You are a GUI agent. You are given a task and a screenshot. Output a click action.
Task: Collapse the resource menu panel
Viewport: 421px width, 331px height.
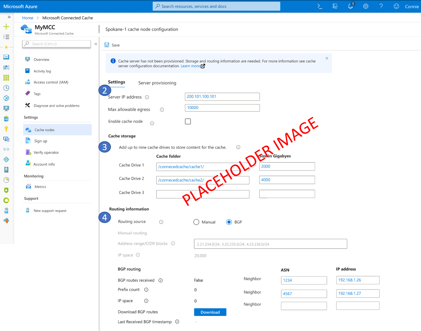click(x=96, y=44)
